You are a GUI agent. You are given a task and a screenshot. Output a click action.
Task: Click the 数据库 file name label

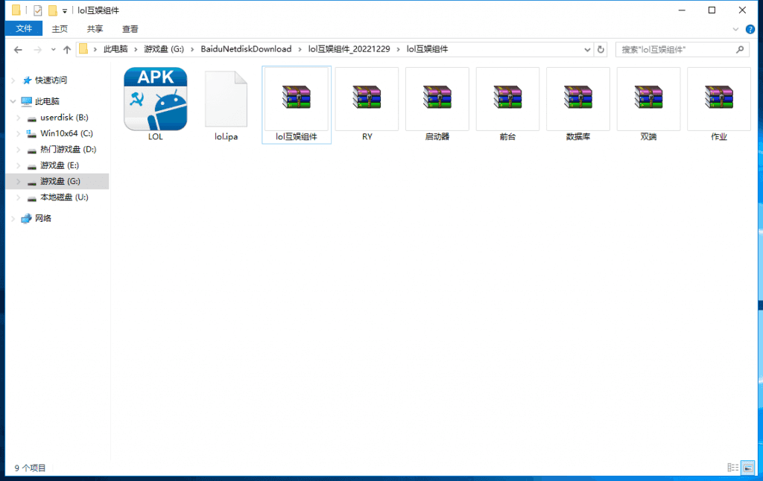click(x=578, y=137)
